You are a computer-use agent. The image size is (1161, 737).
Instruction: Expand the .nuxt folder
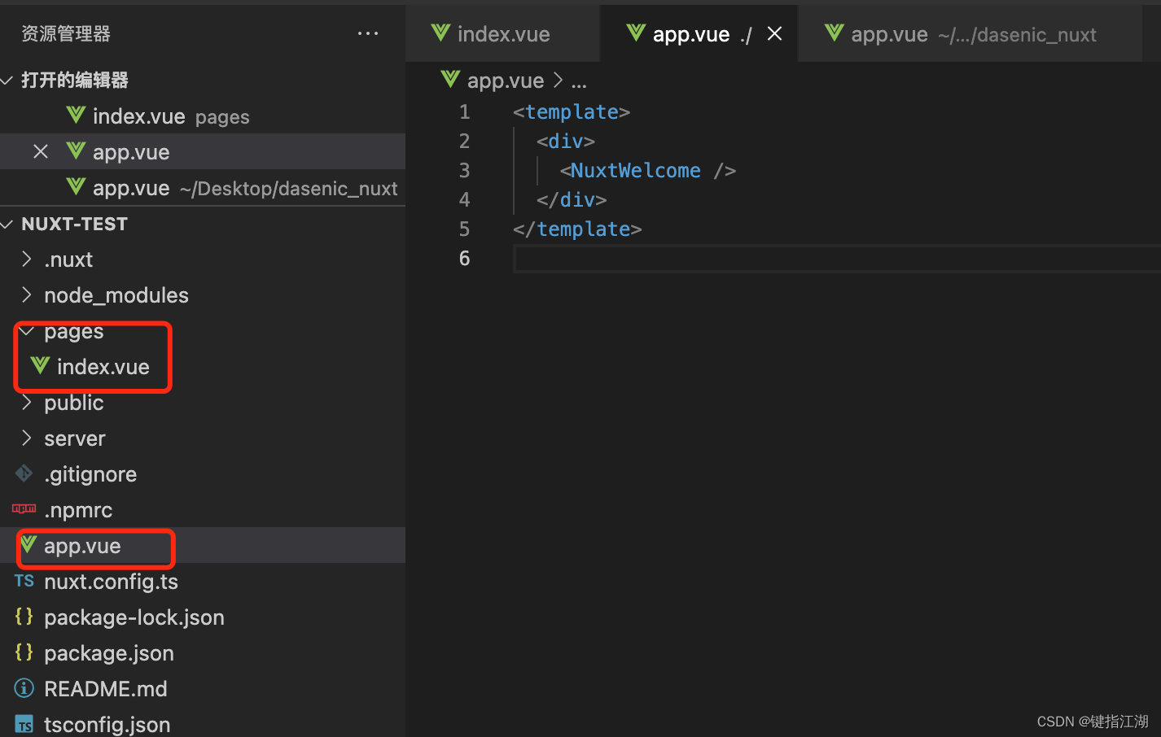point(27,259)
